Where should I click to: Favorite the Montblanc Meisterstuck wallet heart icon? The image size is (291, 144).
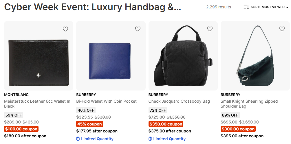point(65,29)
